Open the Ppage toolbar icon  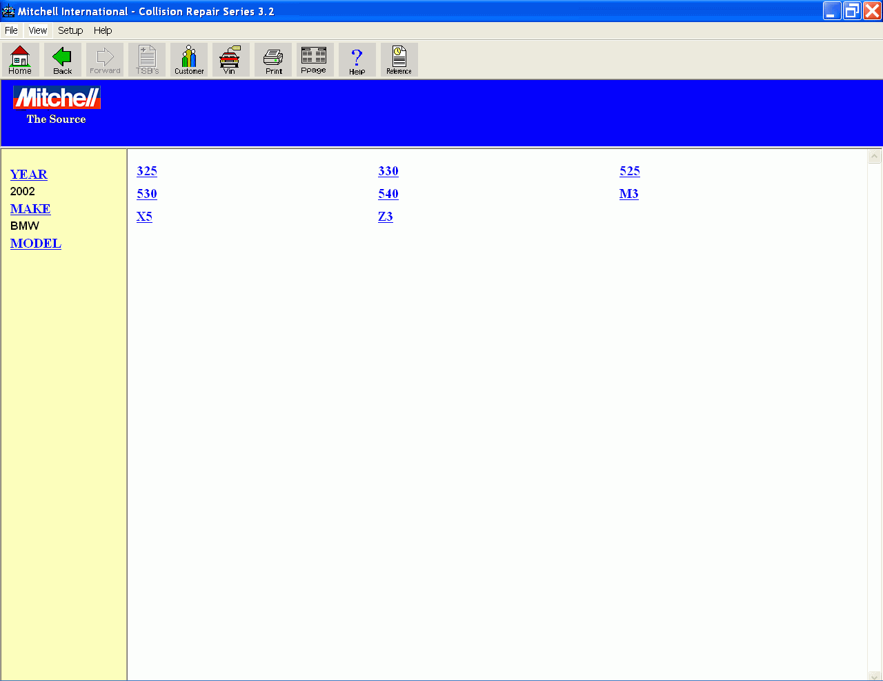coord(315,59)
